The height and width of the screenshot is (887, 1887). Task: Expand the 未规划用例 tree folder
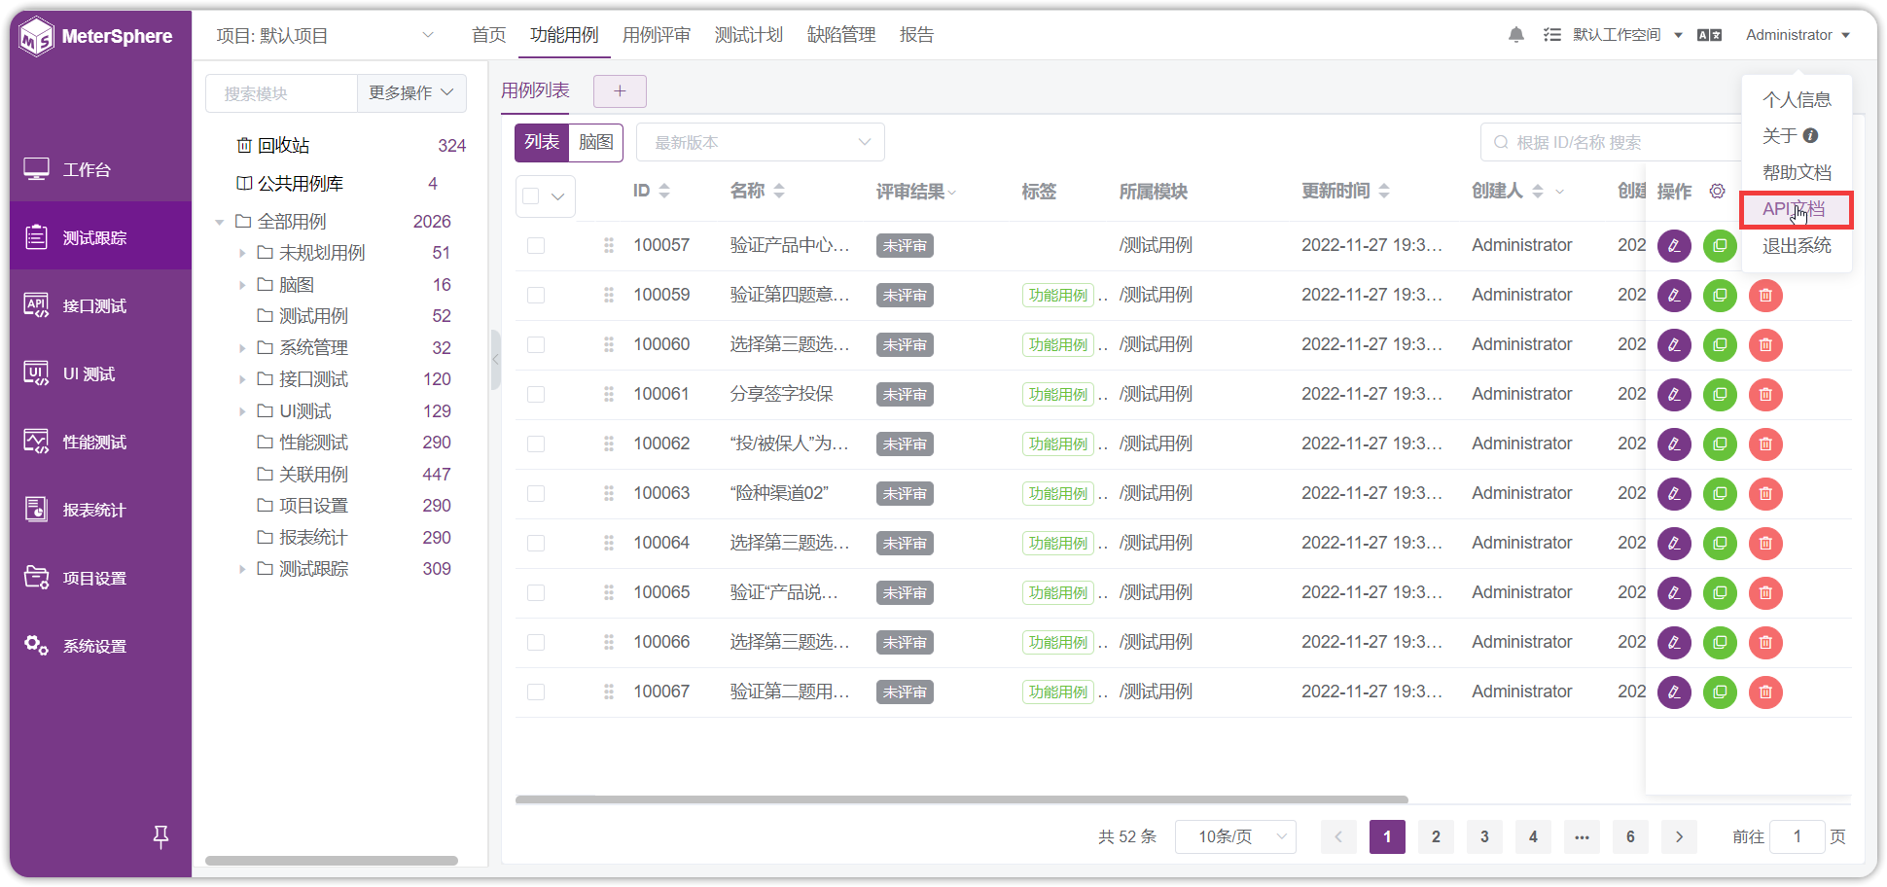pos(242,253)
